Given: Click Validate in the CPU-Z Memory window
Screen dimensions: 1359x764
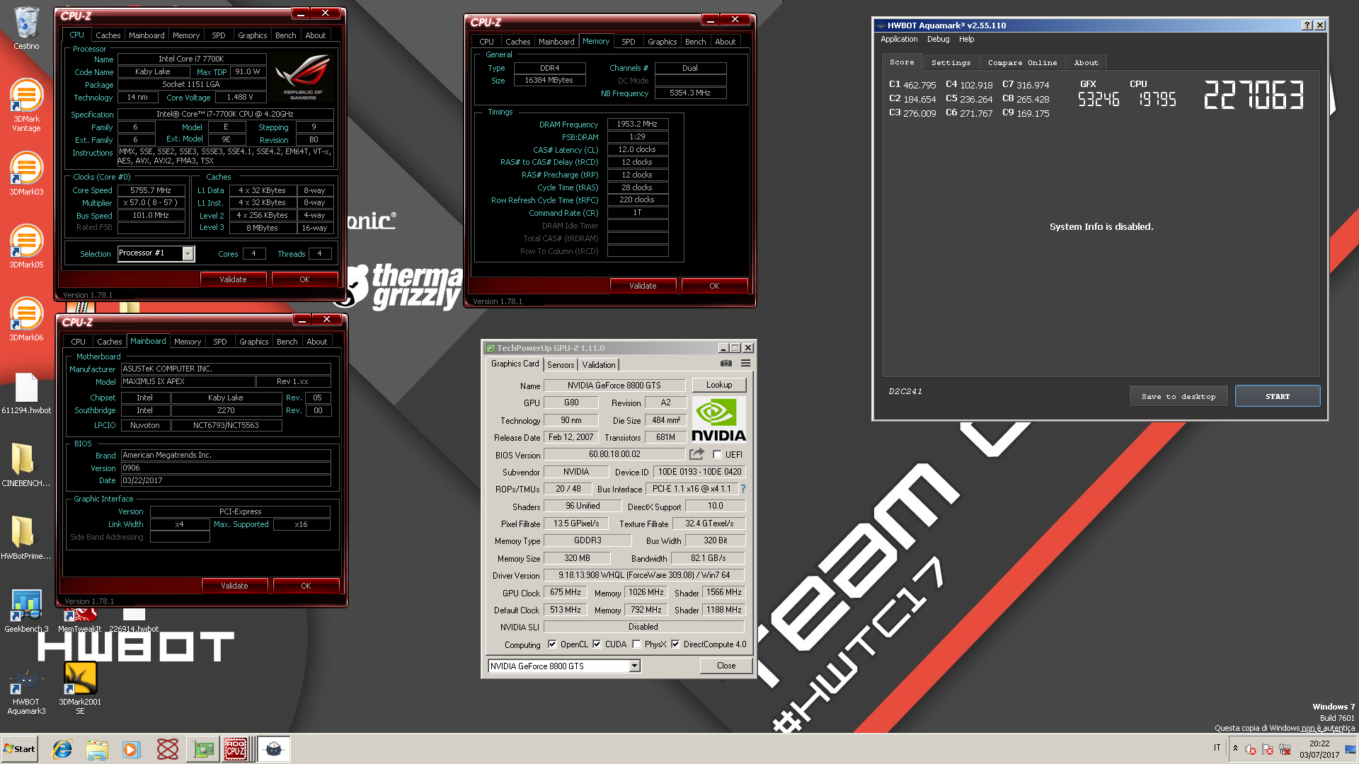Looking at the screenshot, I should coord(643,286).
